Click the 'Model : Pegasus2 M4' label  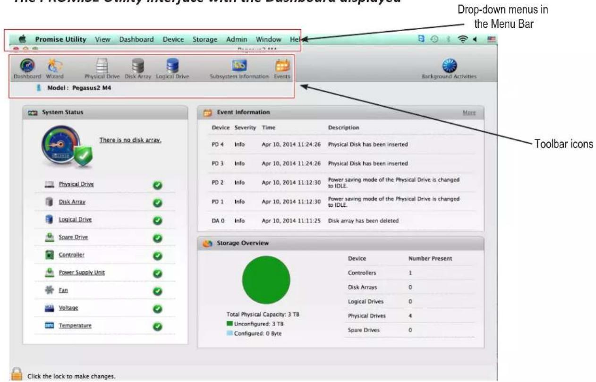pos(79,88)
